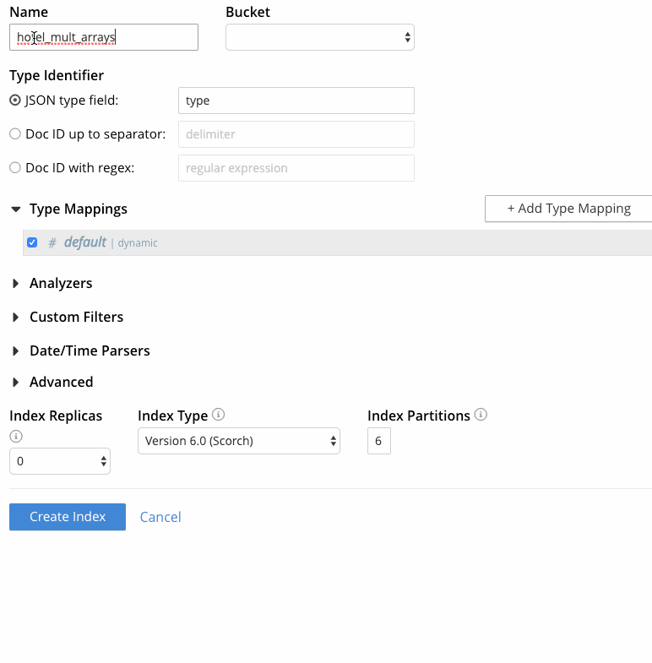
Task: Click the Index Partitions number field
Action: (379, 441)
